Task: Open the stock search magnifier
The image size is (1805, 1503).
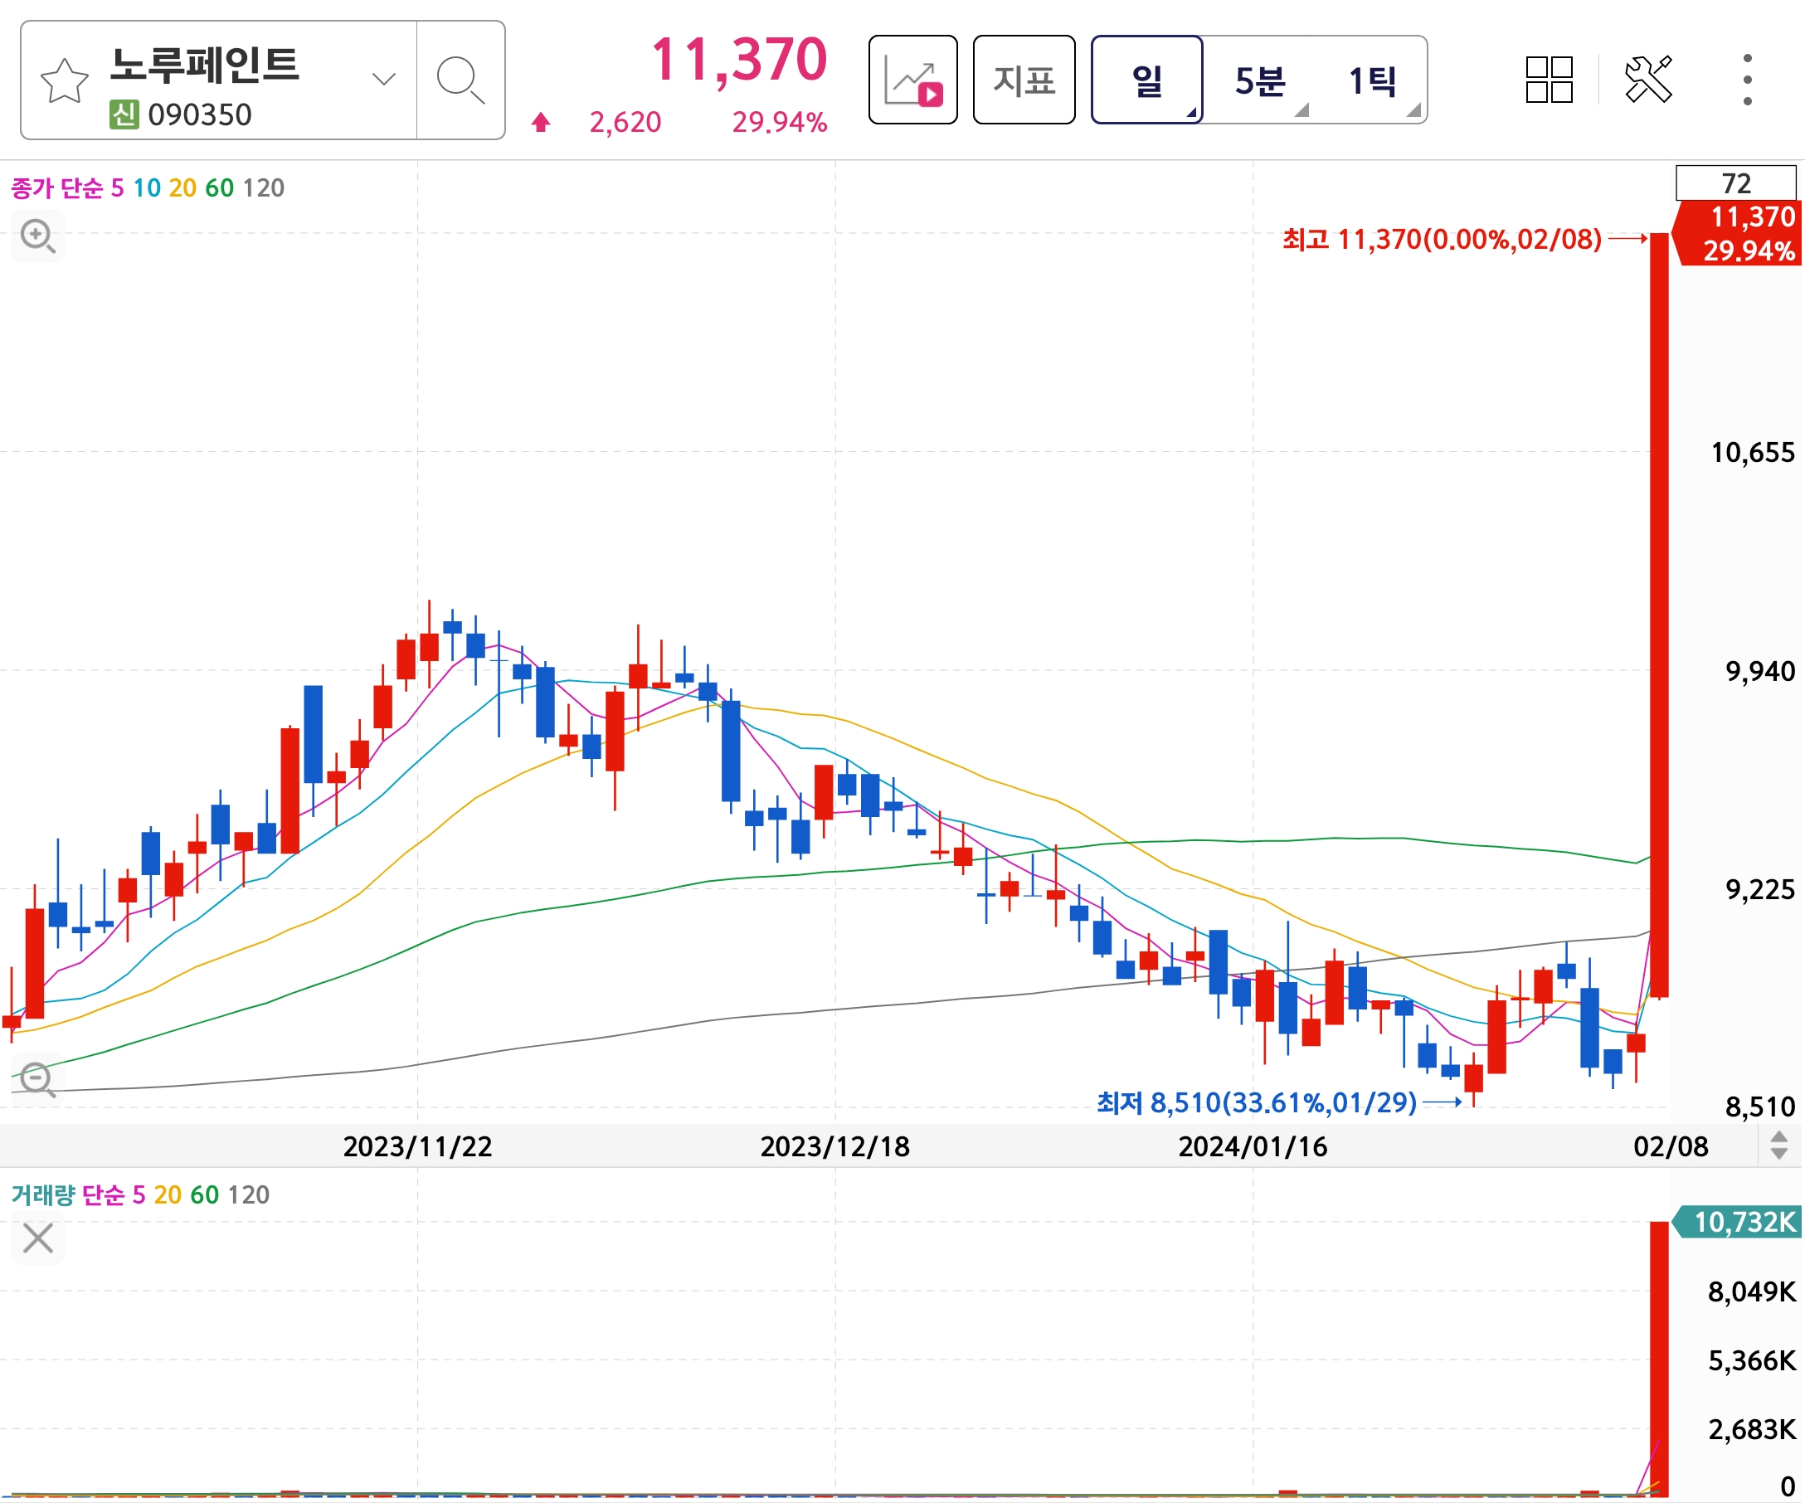Action: (x=460, y=80)
